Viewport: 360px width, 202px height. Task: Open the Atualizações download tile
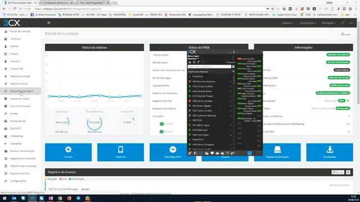click(330, 152)
